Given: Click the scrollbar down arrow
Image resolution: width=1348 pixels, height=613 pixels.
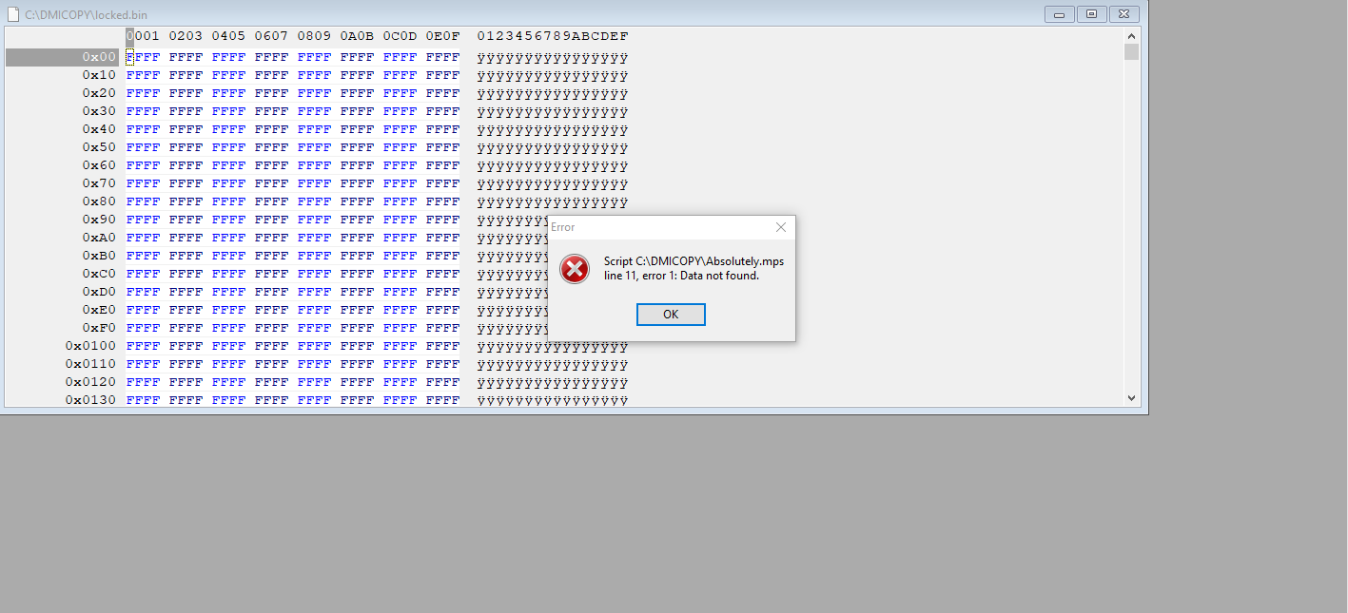Looking at the screenshot, I should (1131, 398).
